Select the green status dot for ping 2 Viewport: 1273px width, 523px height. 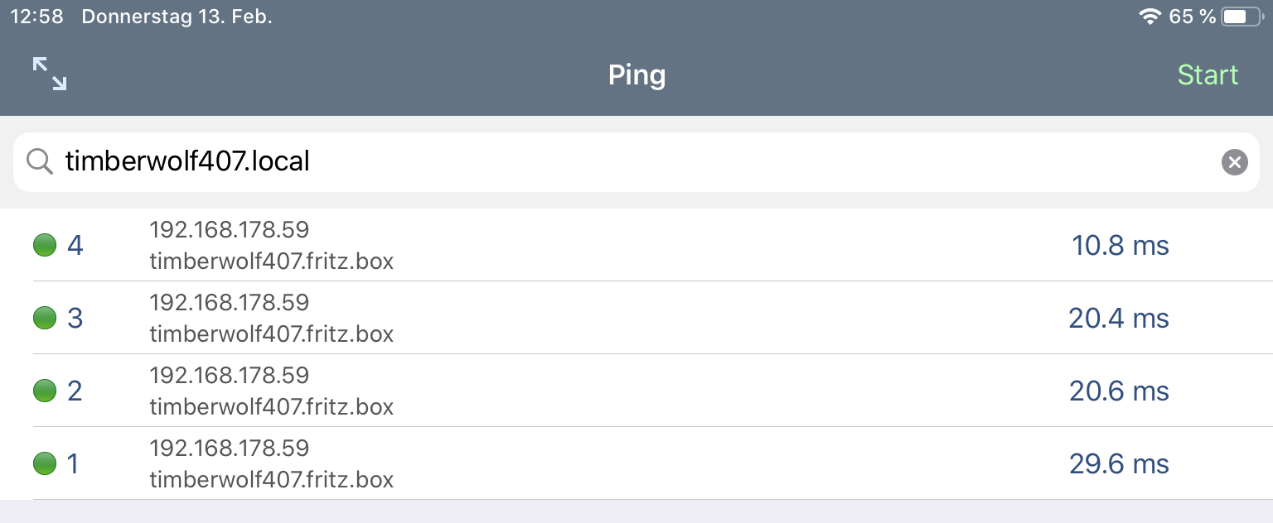(x=45, y=391)
